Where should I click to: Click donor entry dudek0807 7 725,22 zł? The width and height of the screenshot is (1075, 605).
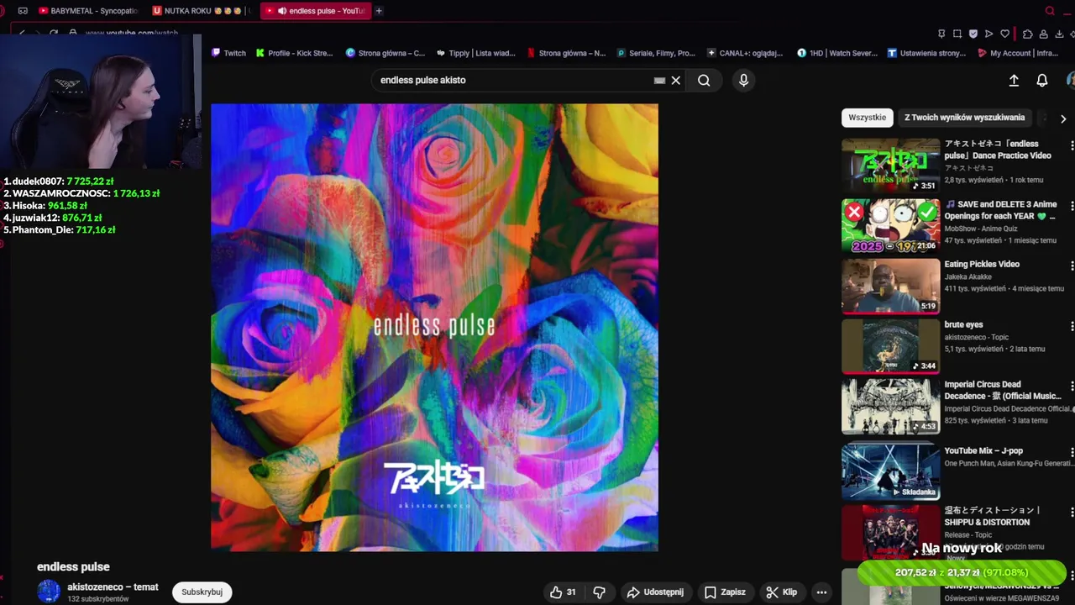point(59,181)
